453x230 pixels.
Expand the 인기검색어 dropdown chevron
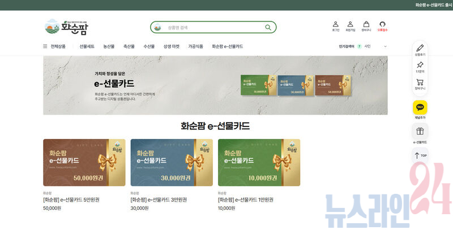386,46
